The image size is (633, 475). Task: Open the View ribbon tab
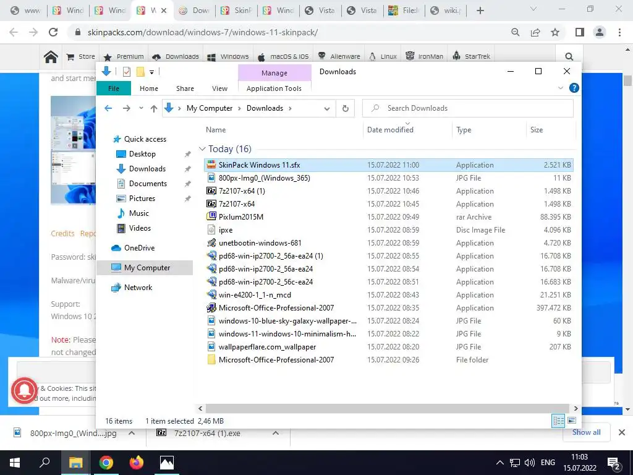(219, 88)
